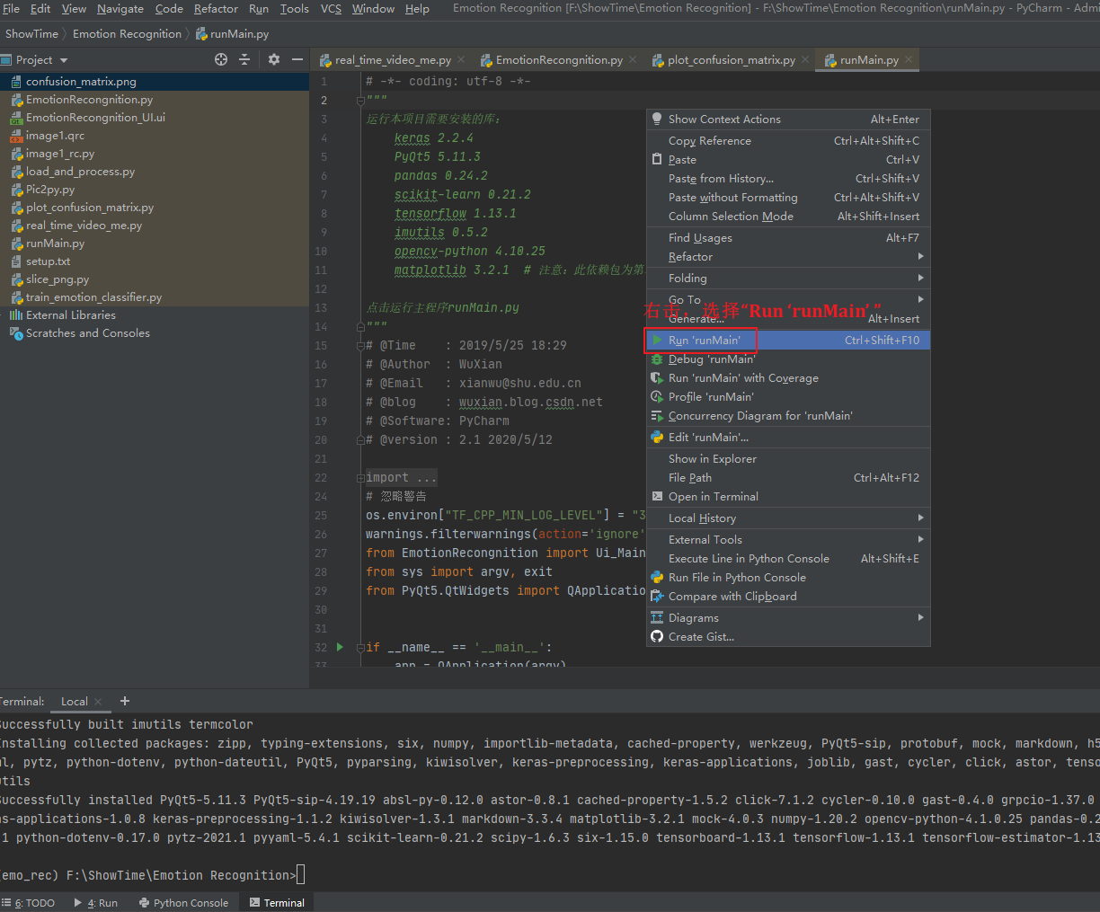Choose Copy Reference from context menu
Screen dimensions: 1100x912
788,141
